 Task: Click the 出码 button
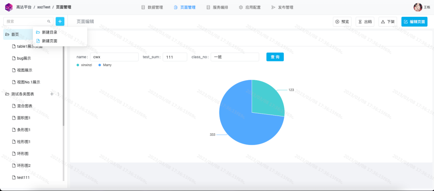click(x=365, y=22)
